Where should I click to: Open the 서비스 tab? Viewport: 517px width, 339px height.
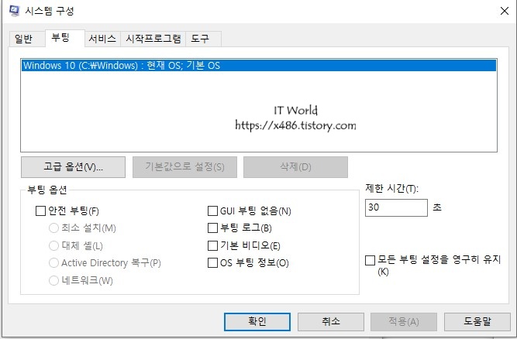pos(102,39)
